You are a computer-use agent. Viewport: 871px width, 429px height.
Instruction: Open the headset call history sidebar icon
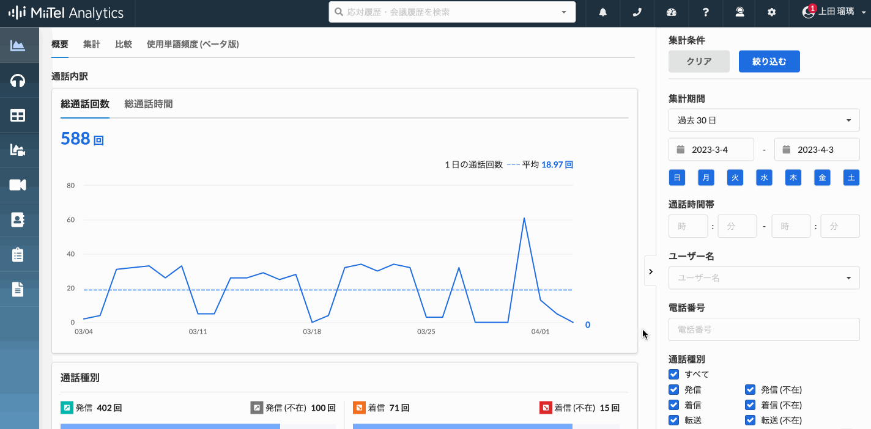point(18,80)
